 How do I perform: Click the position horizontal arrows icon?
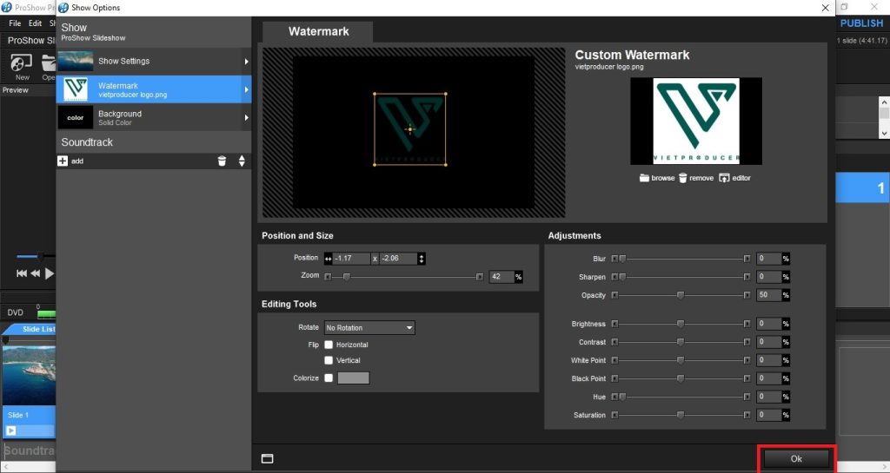coord(328,259)
